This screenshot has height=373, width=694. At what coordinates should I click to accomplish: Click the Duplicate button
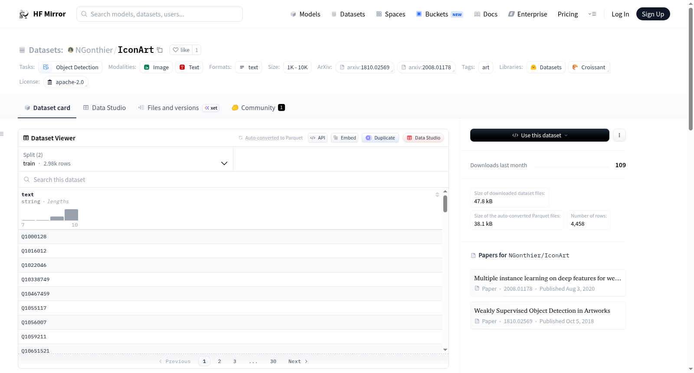click(x=380, y=138)
